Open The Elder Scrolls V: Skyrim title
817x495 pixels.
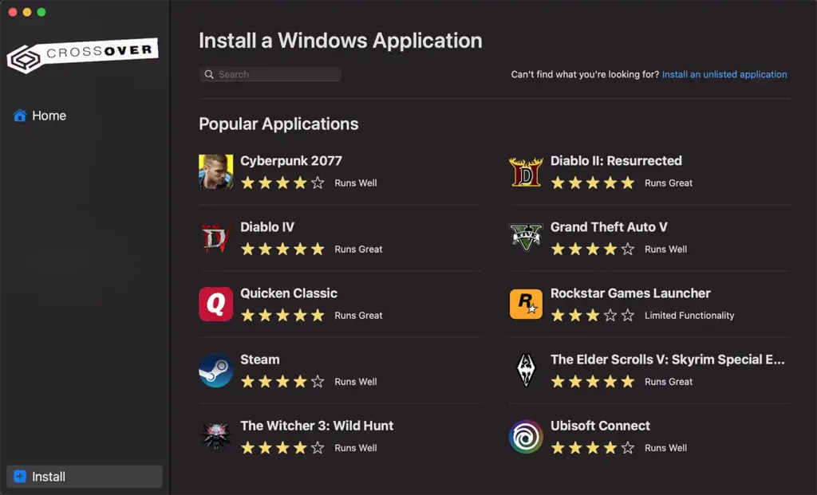[668, 359]
